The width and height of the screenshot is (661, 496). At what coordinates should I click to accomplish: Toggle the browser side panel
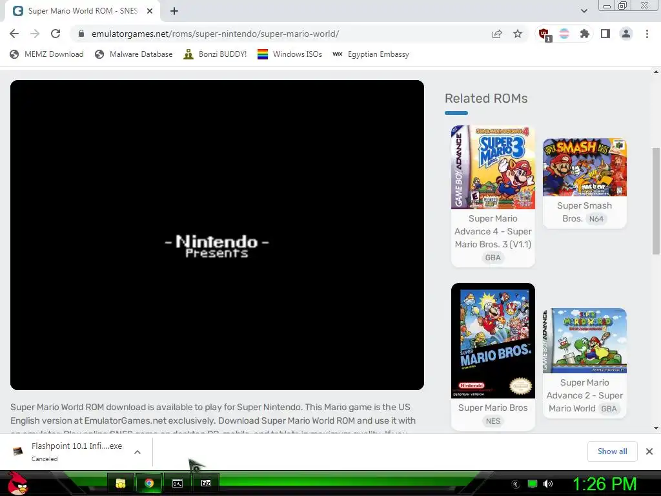[x=605, y=34]
